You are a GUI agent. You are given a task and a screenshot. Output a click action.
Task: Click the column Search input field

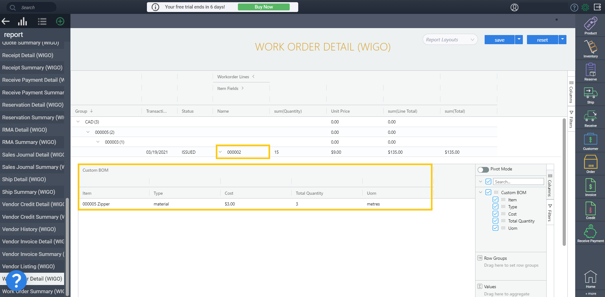pos(518,181)
